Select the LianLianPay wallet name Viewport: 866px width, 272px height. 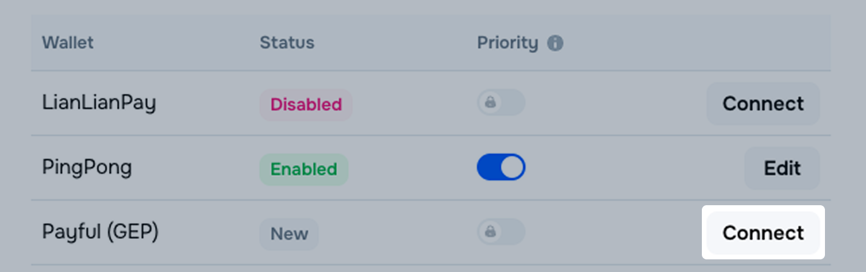click(99, 104)
